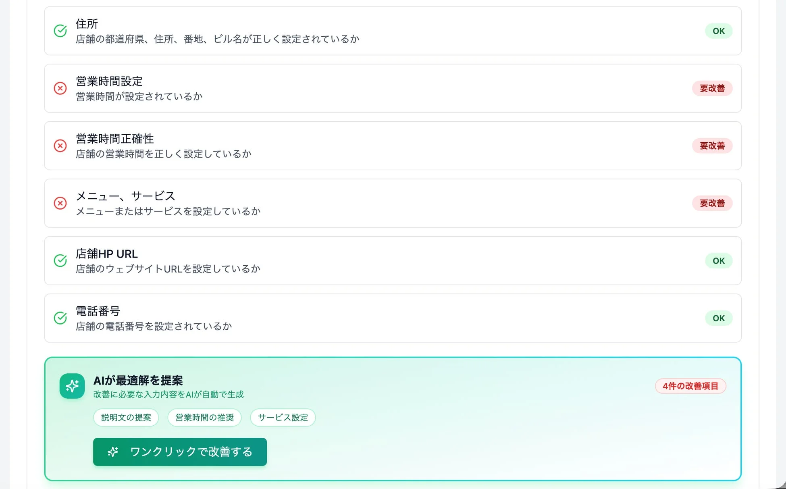Open the 4件の改善項目 indicator
This screenshot has width=786, height=489.
[x=690, y=386]
